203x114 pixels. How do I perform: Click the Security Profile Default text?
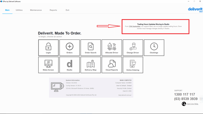tap(124, 89)
